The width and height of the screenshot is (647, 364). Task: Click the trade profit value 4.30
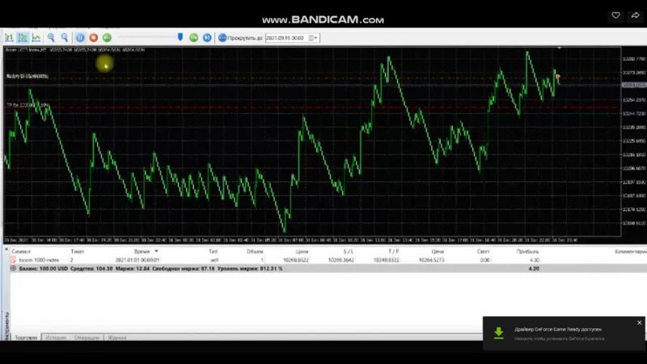[535, 260]
